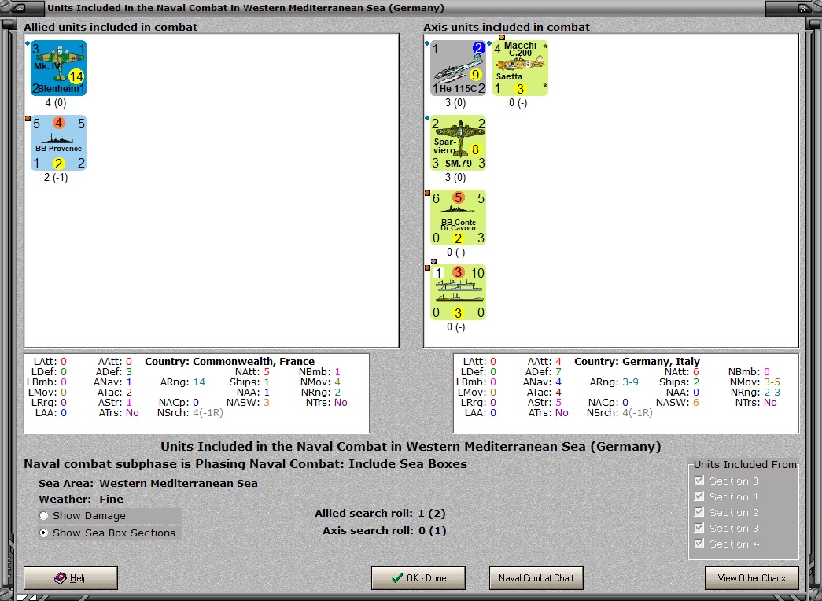Screen dimensions: 822x601
Task: Click 'Axis units included in combat' heading
Action: pyautogui.click(x=507, y=27)
